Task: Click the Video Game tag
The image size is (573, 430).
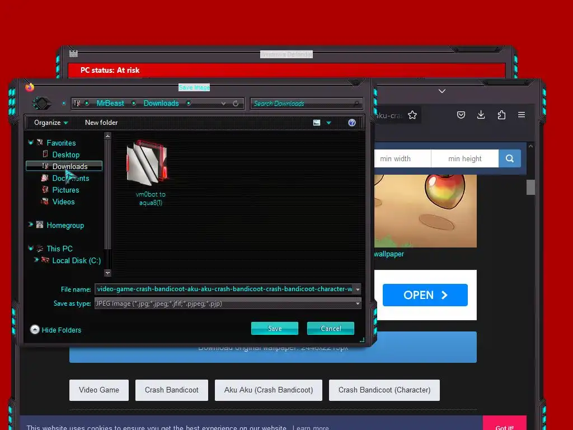Action: coord(99,390)
